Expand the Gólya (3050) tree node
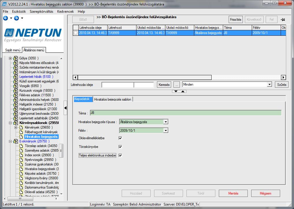This screenshot has height=209, width=294. (x=10, y=58)
